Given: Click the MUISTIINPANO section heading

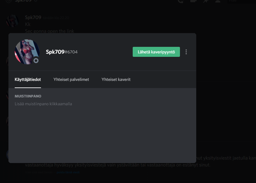Looking at the screenshot, I should tap(28, 96).
